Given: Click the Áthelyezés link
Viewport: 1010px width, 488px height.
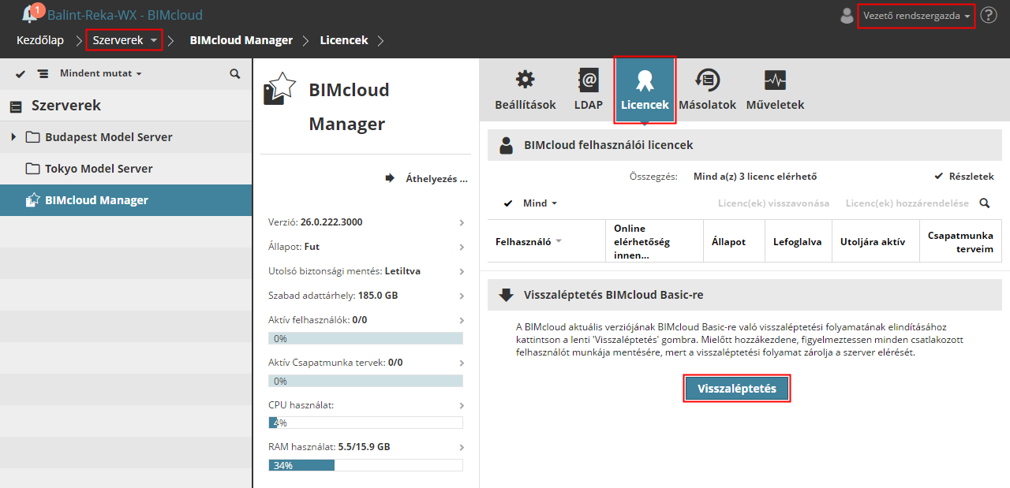Looking at the screenshot, I should tap(436, 178).
